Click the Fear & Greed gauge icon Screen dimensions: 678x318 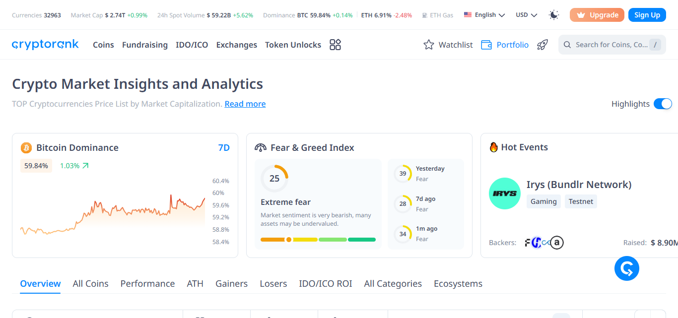click(x=261, y=148)
